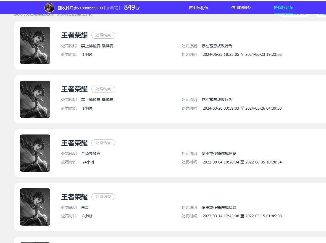This screenshot has width=326, height=243.
Task: Click time range 2022-08-04 10:28:34 至 2022-08-05 10:28:34
Action: [x=242, y=162]
